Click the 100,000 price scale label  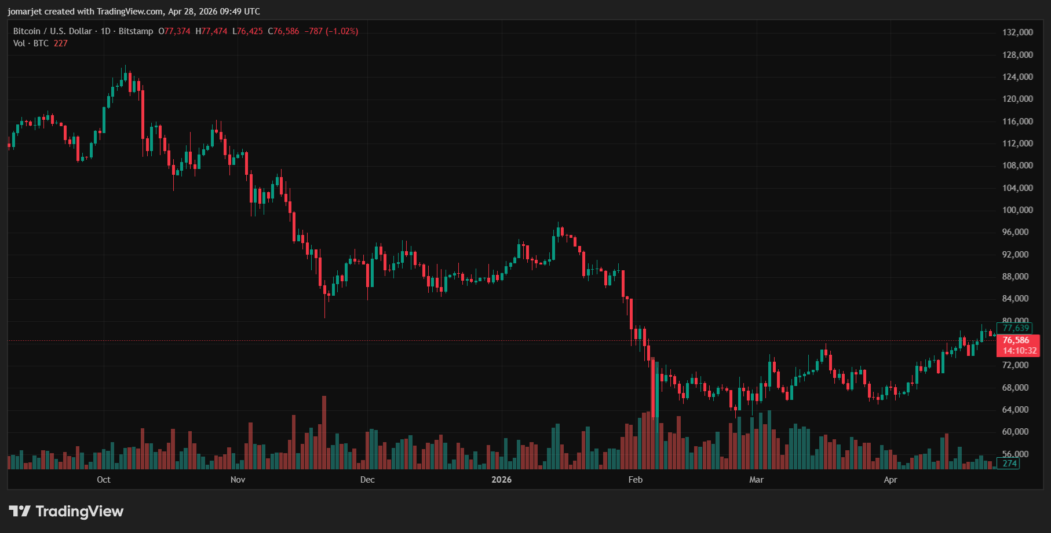(x=1017, y=210)
